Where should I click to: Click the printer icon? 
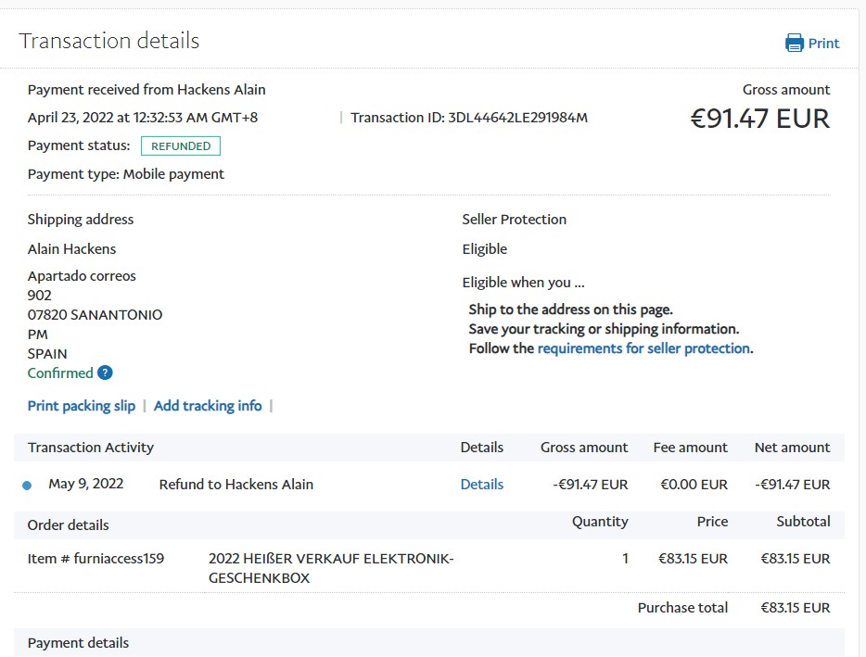[x=794, y=43]
